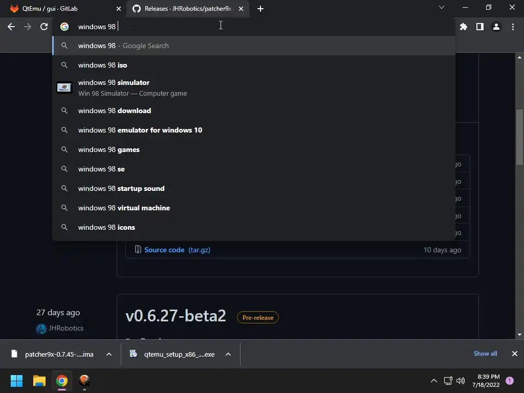
Task: Open a new browser tab
Action: 260,9
